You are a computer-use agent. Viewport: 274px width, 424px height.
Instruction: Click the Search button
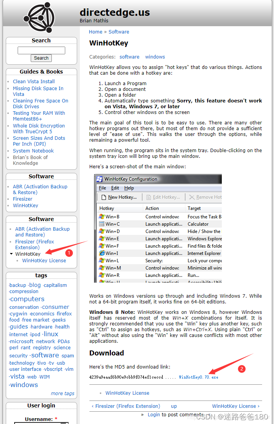coord(41,58)
